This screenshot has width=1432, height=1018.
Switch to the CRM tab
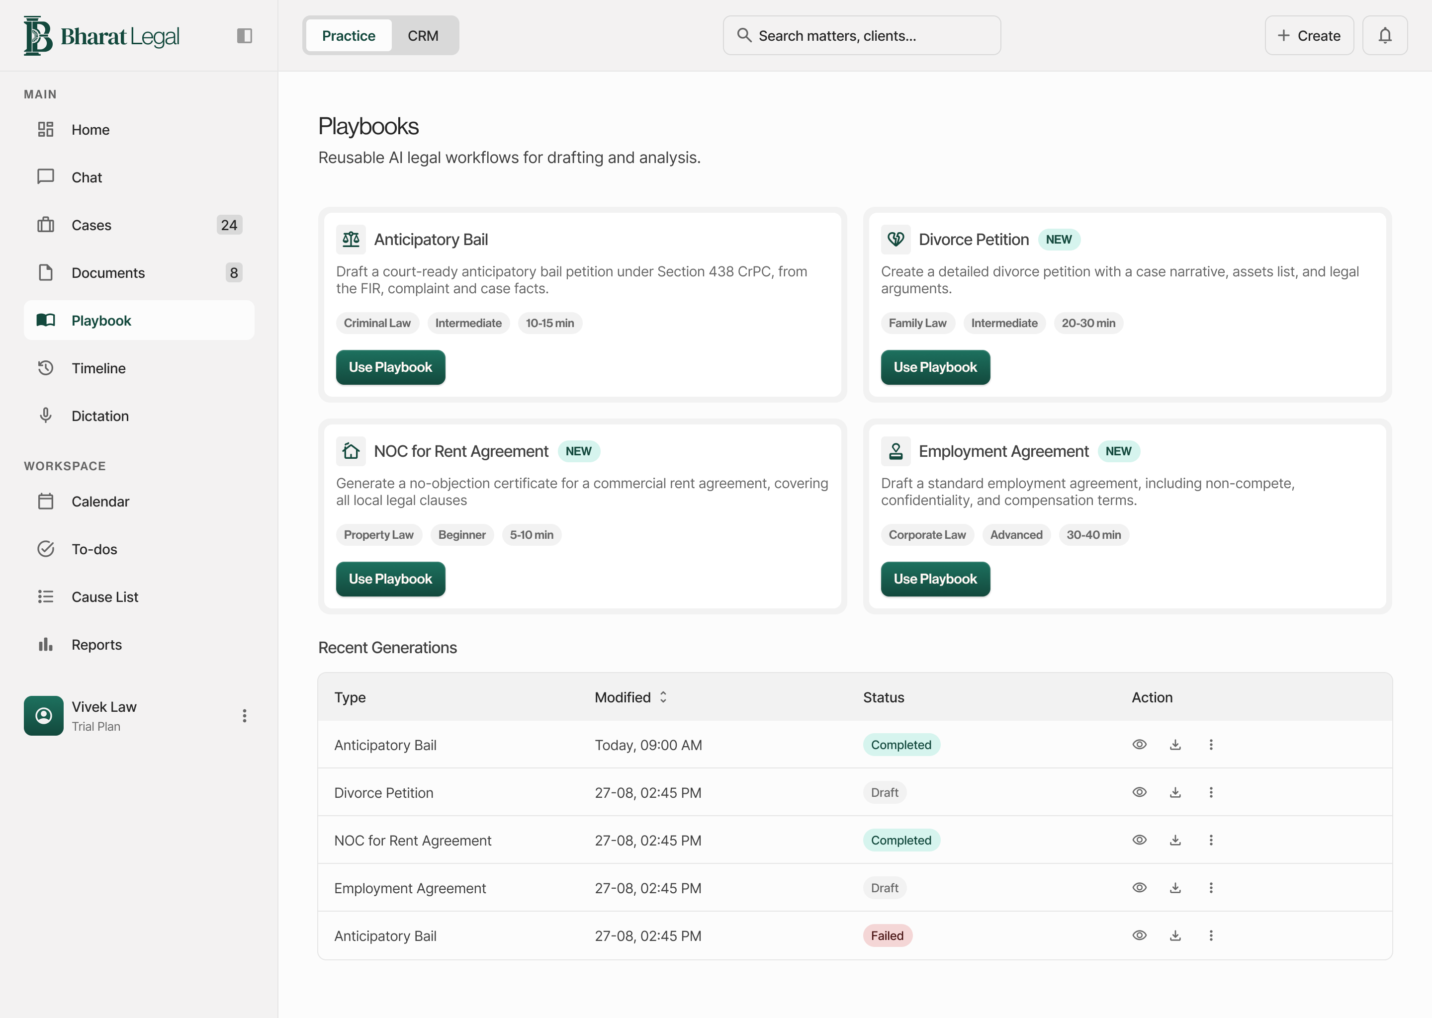423,36
